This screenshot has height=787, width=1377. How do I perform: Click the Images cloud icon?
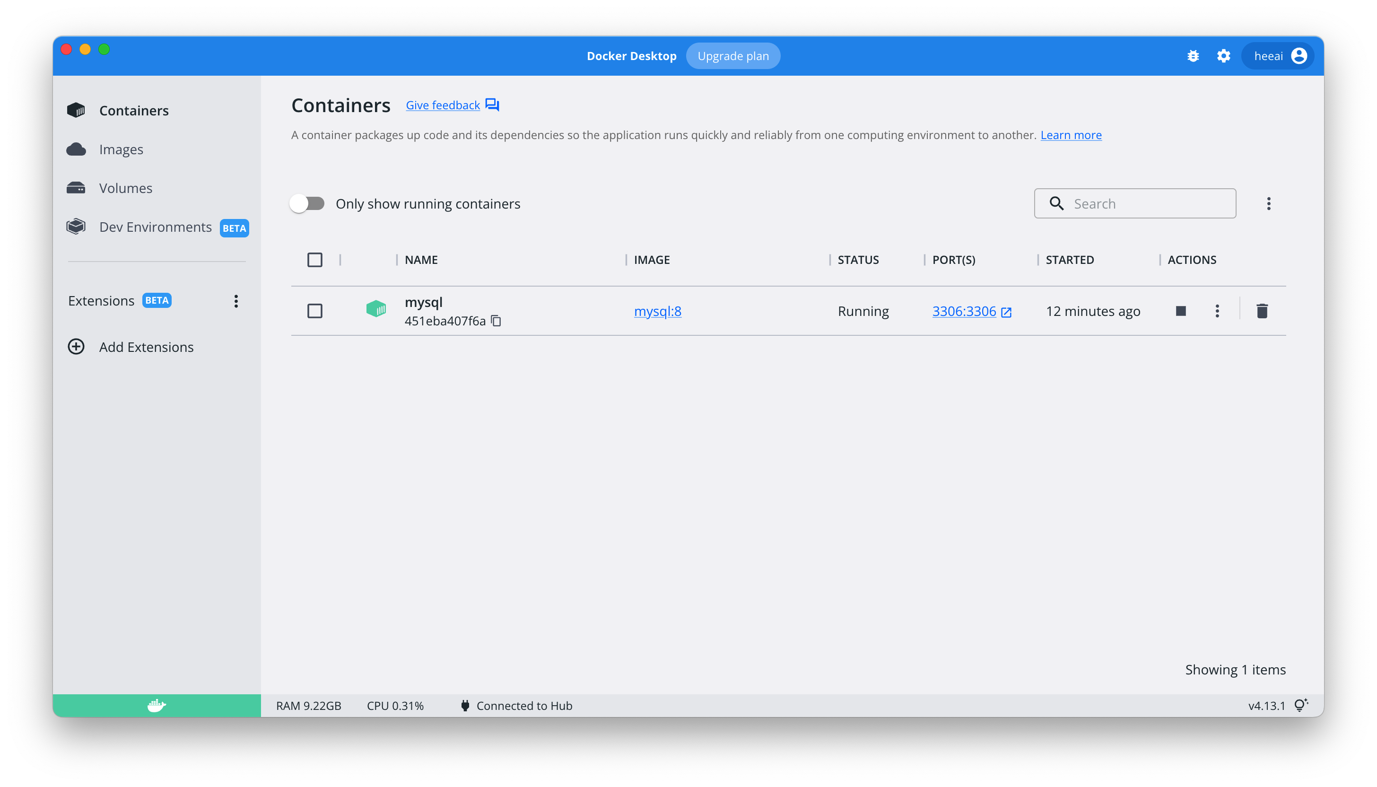(x=76, y=149)
